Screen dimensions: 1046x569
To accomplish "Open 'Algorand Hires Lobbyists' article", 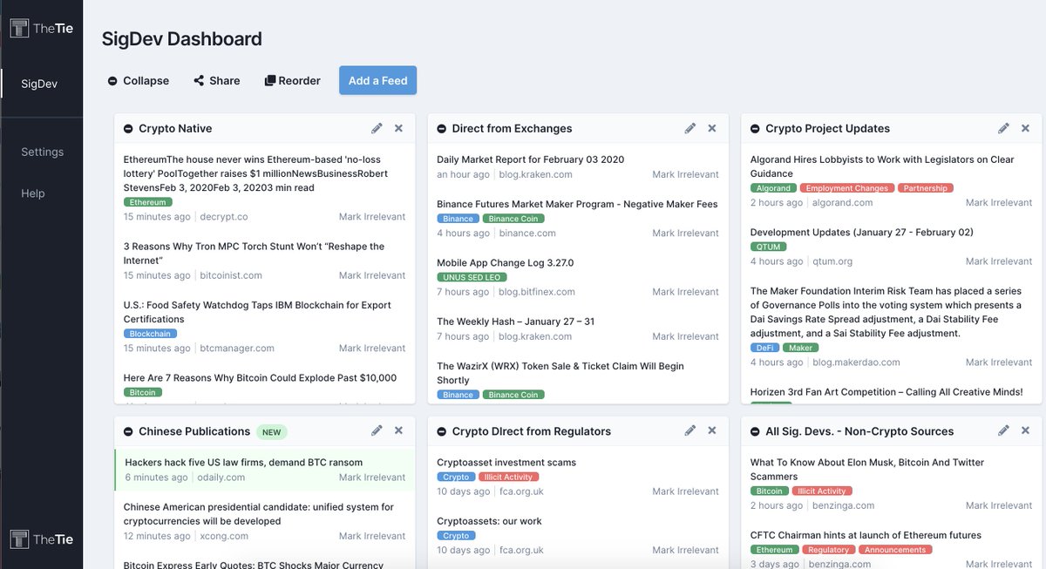I will (x=882, y=166).
